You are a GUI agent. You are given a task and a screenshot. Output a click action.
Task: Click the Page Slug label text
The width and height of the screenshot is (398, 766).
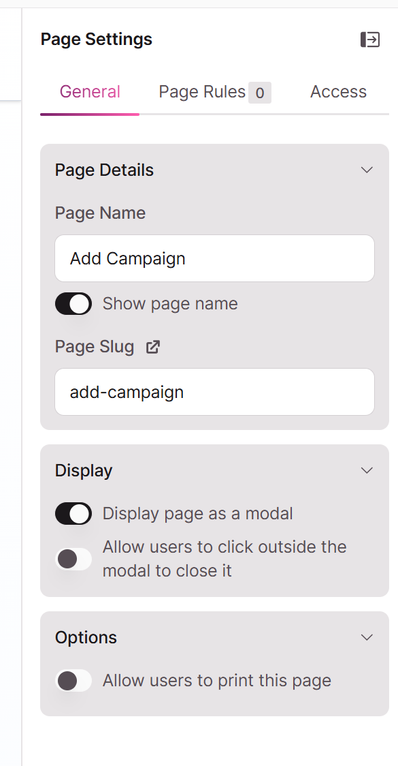(95, 347)
